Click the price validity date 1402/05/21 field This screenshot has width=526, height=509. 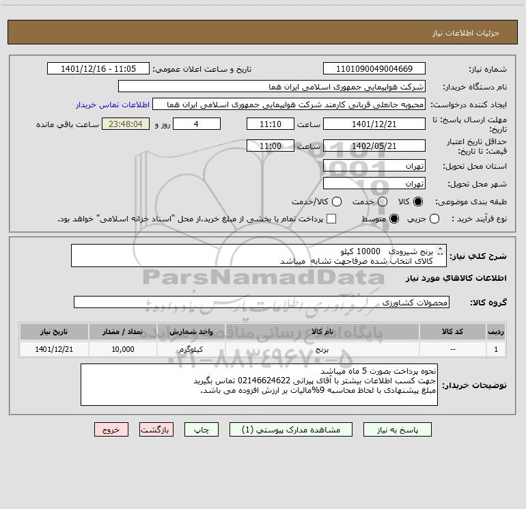374,146
